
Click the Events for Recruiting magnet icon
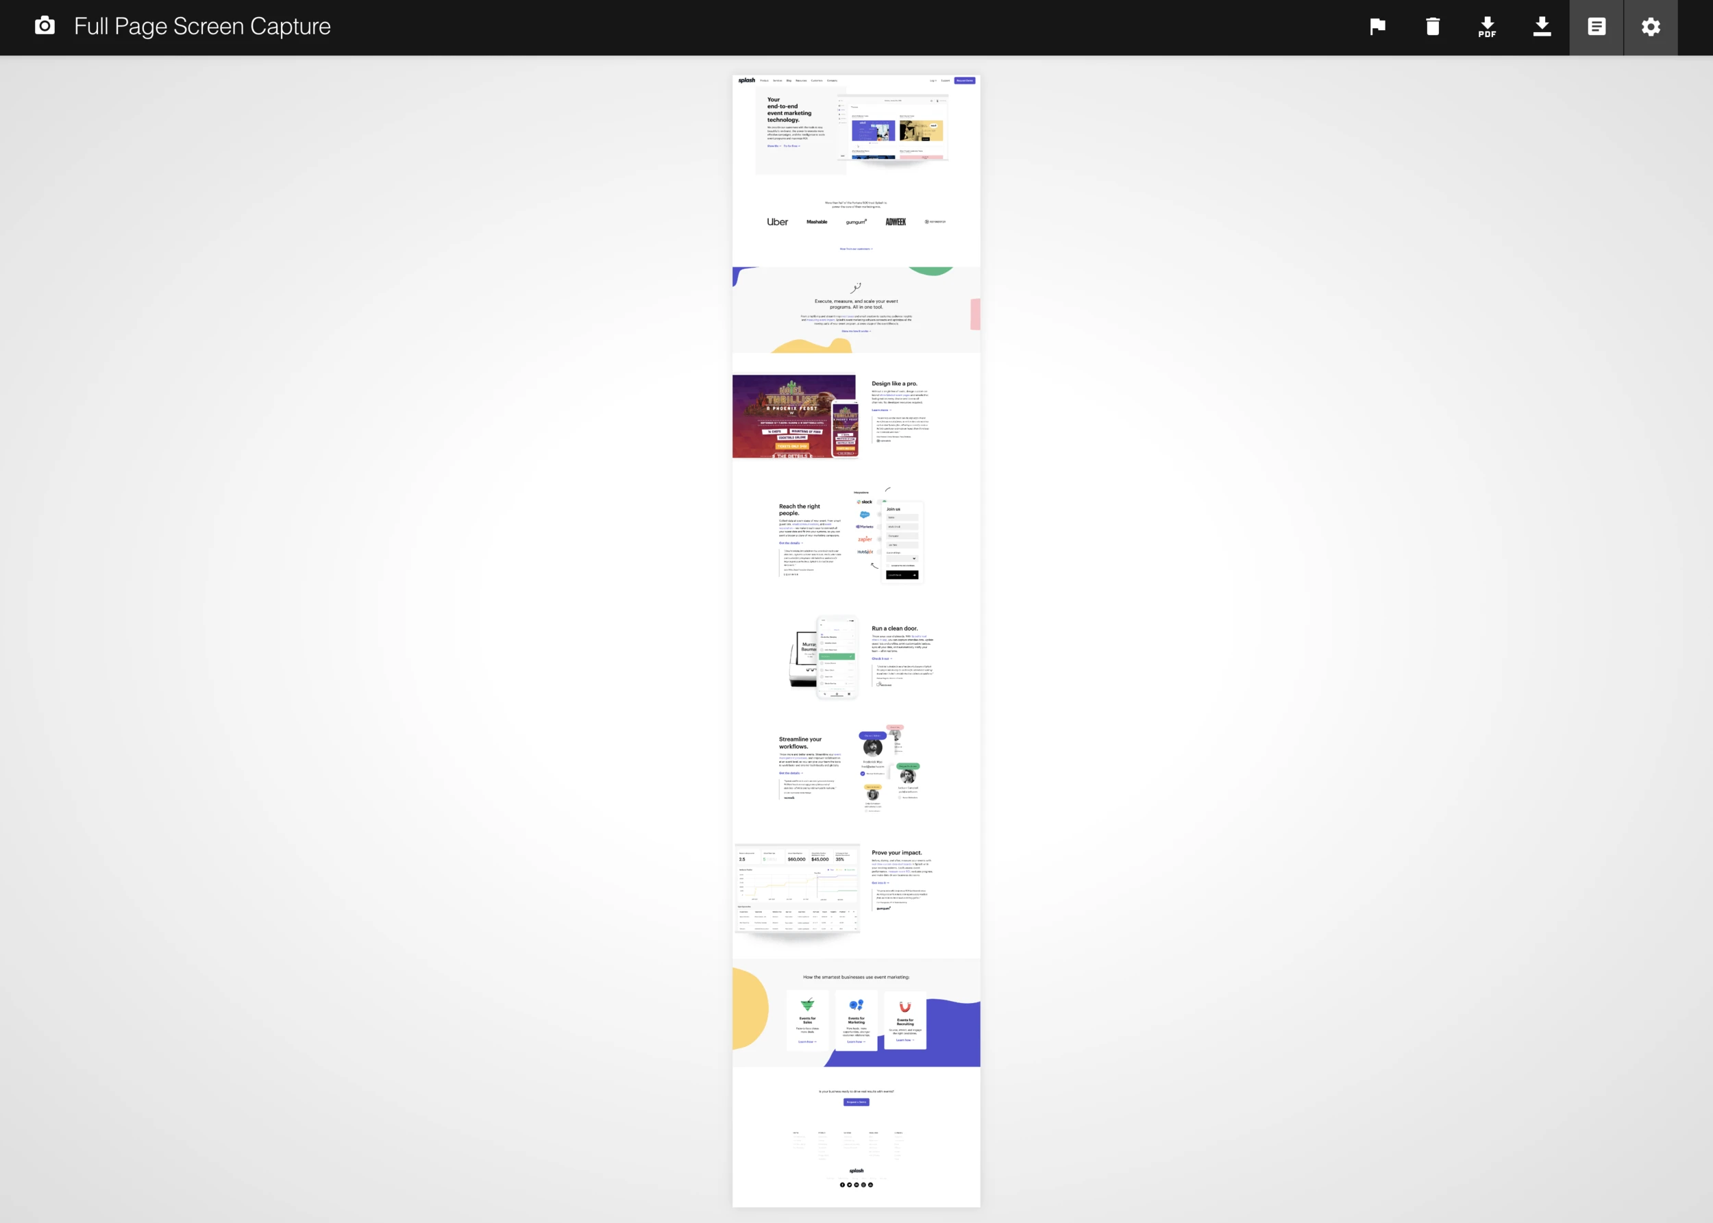(905, 1007)
